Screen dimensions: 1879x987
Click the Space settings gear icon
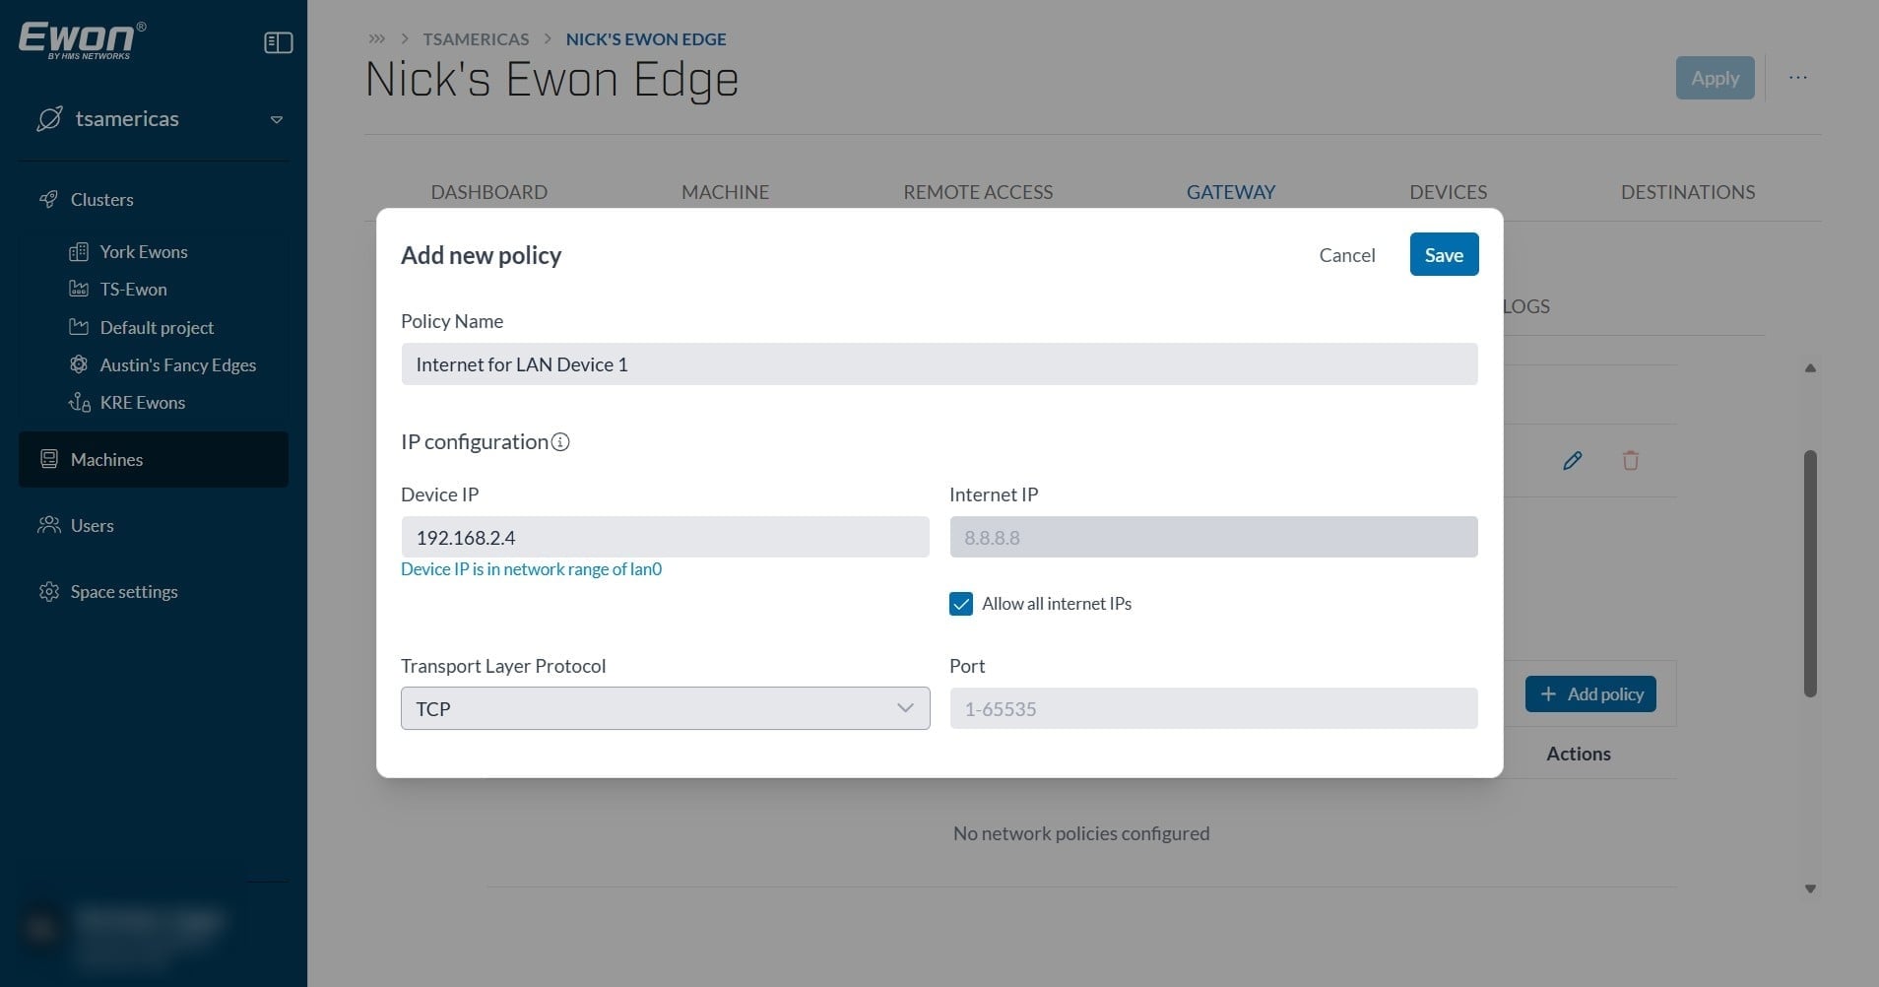(48, 592)
